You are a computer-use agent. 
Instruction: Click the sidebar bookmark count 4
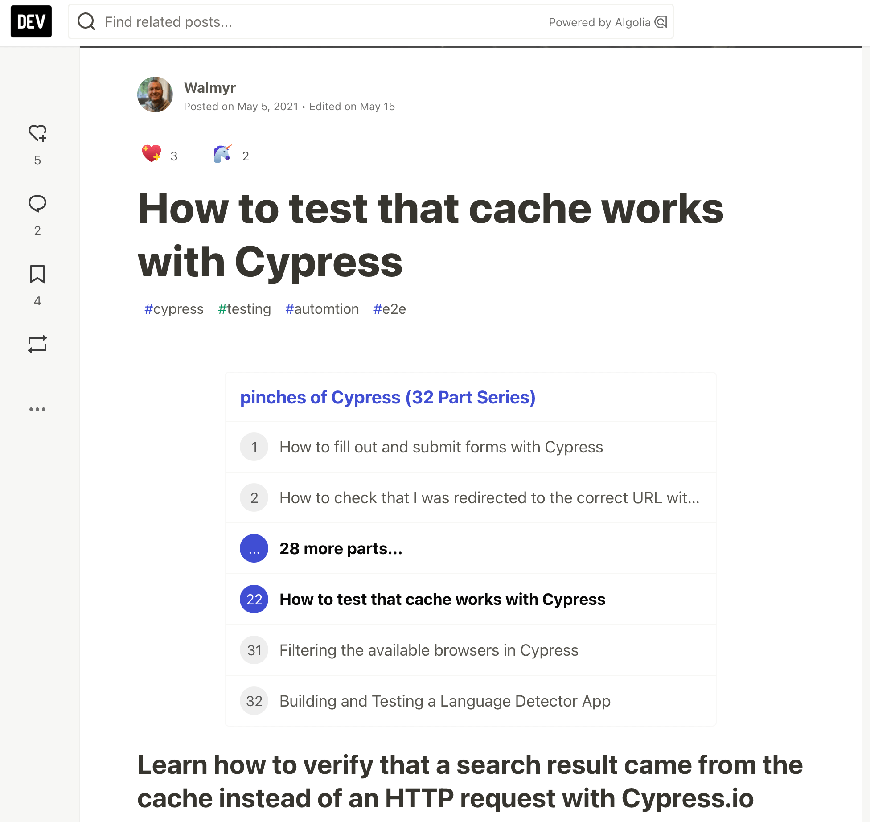click(x=37, y=301)
